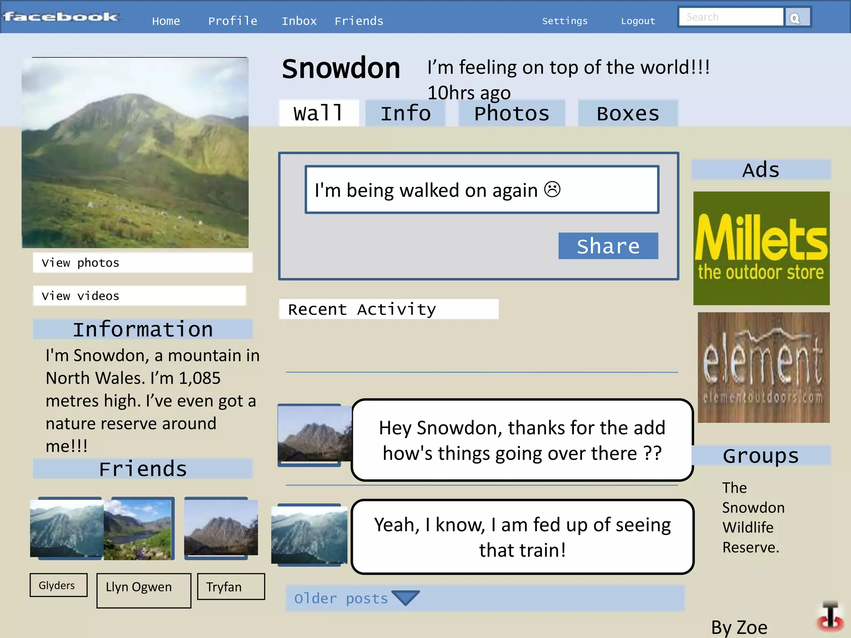851x638 pixels.
Task: Click status 'I'm feeling on top of the world!!!'
Action: point(568,67)
